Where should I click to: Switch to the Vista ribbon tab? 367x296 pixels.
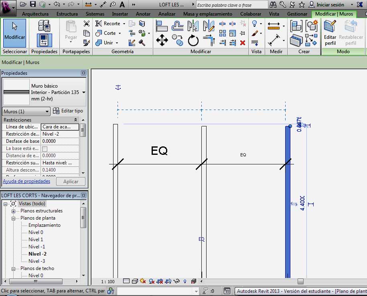[274, 14]
